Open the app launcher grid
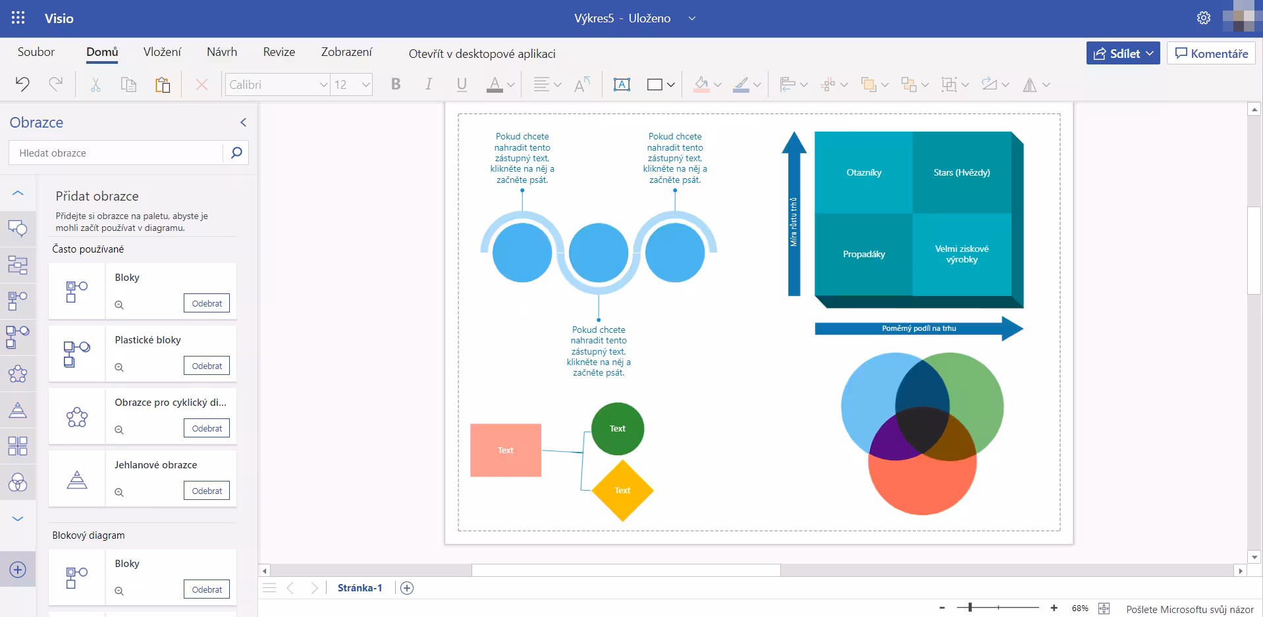This screenshot has width=1263, height=617. point(18,18)
